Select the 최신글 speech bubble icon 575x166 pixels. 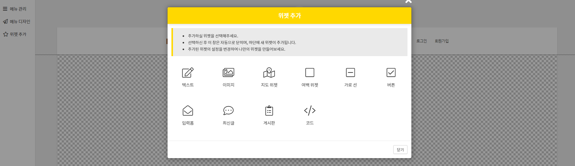[x=228, y=110]
